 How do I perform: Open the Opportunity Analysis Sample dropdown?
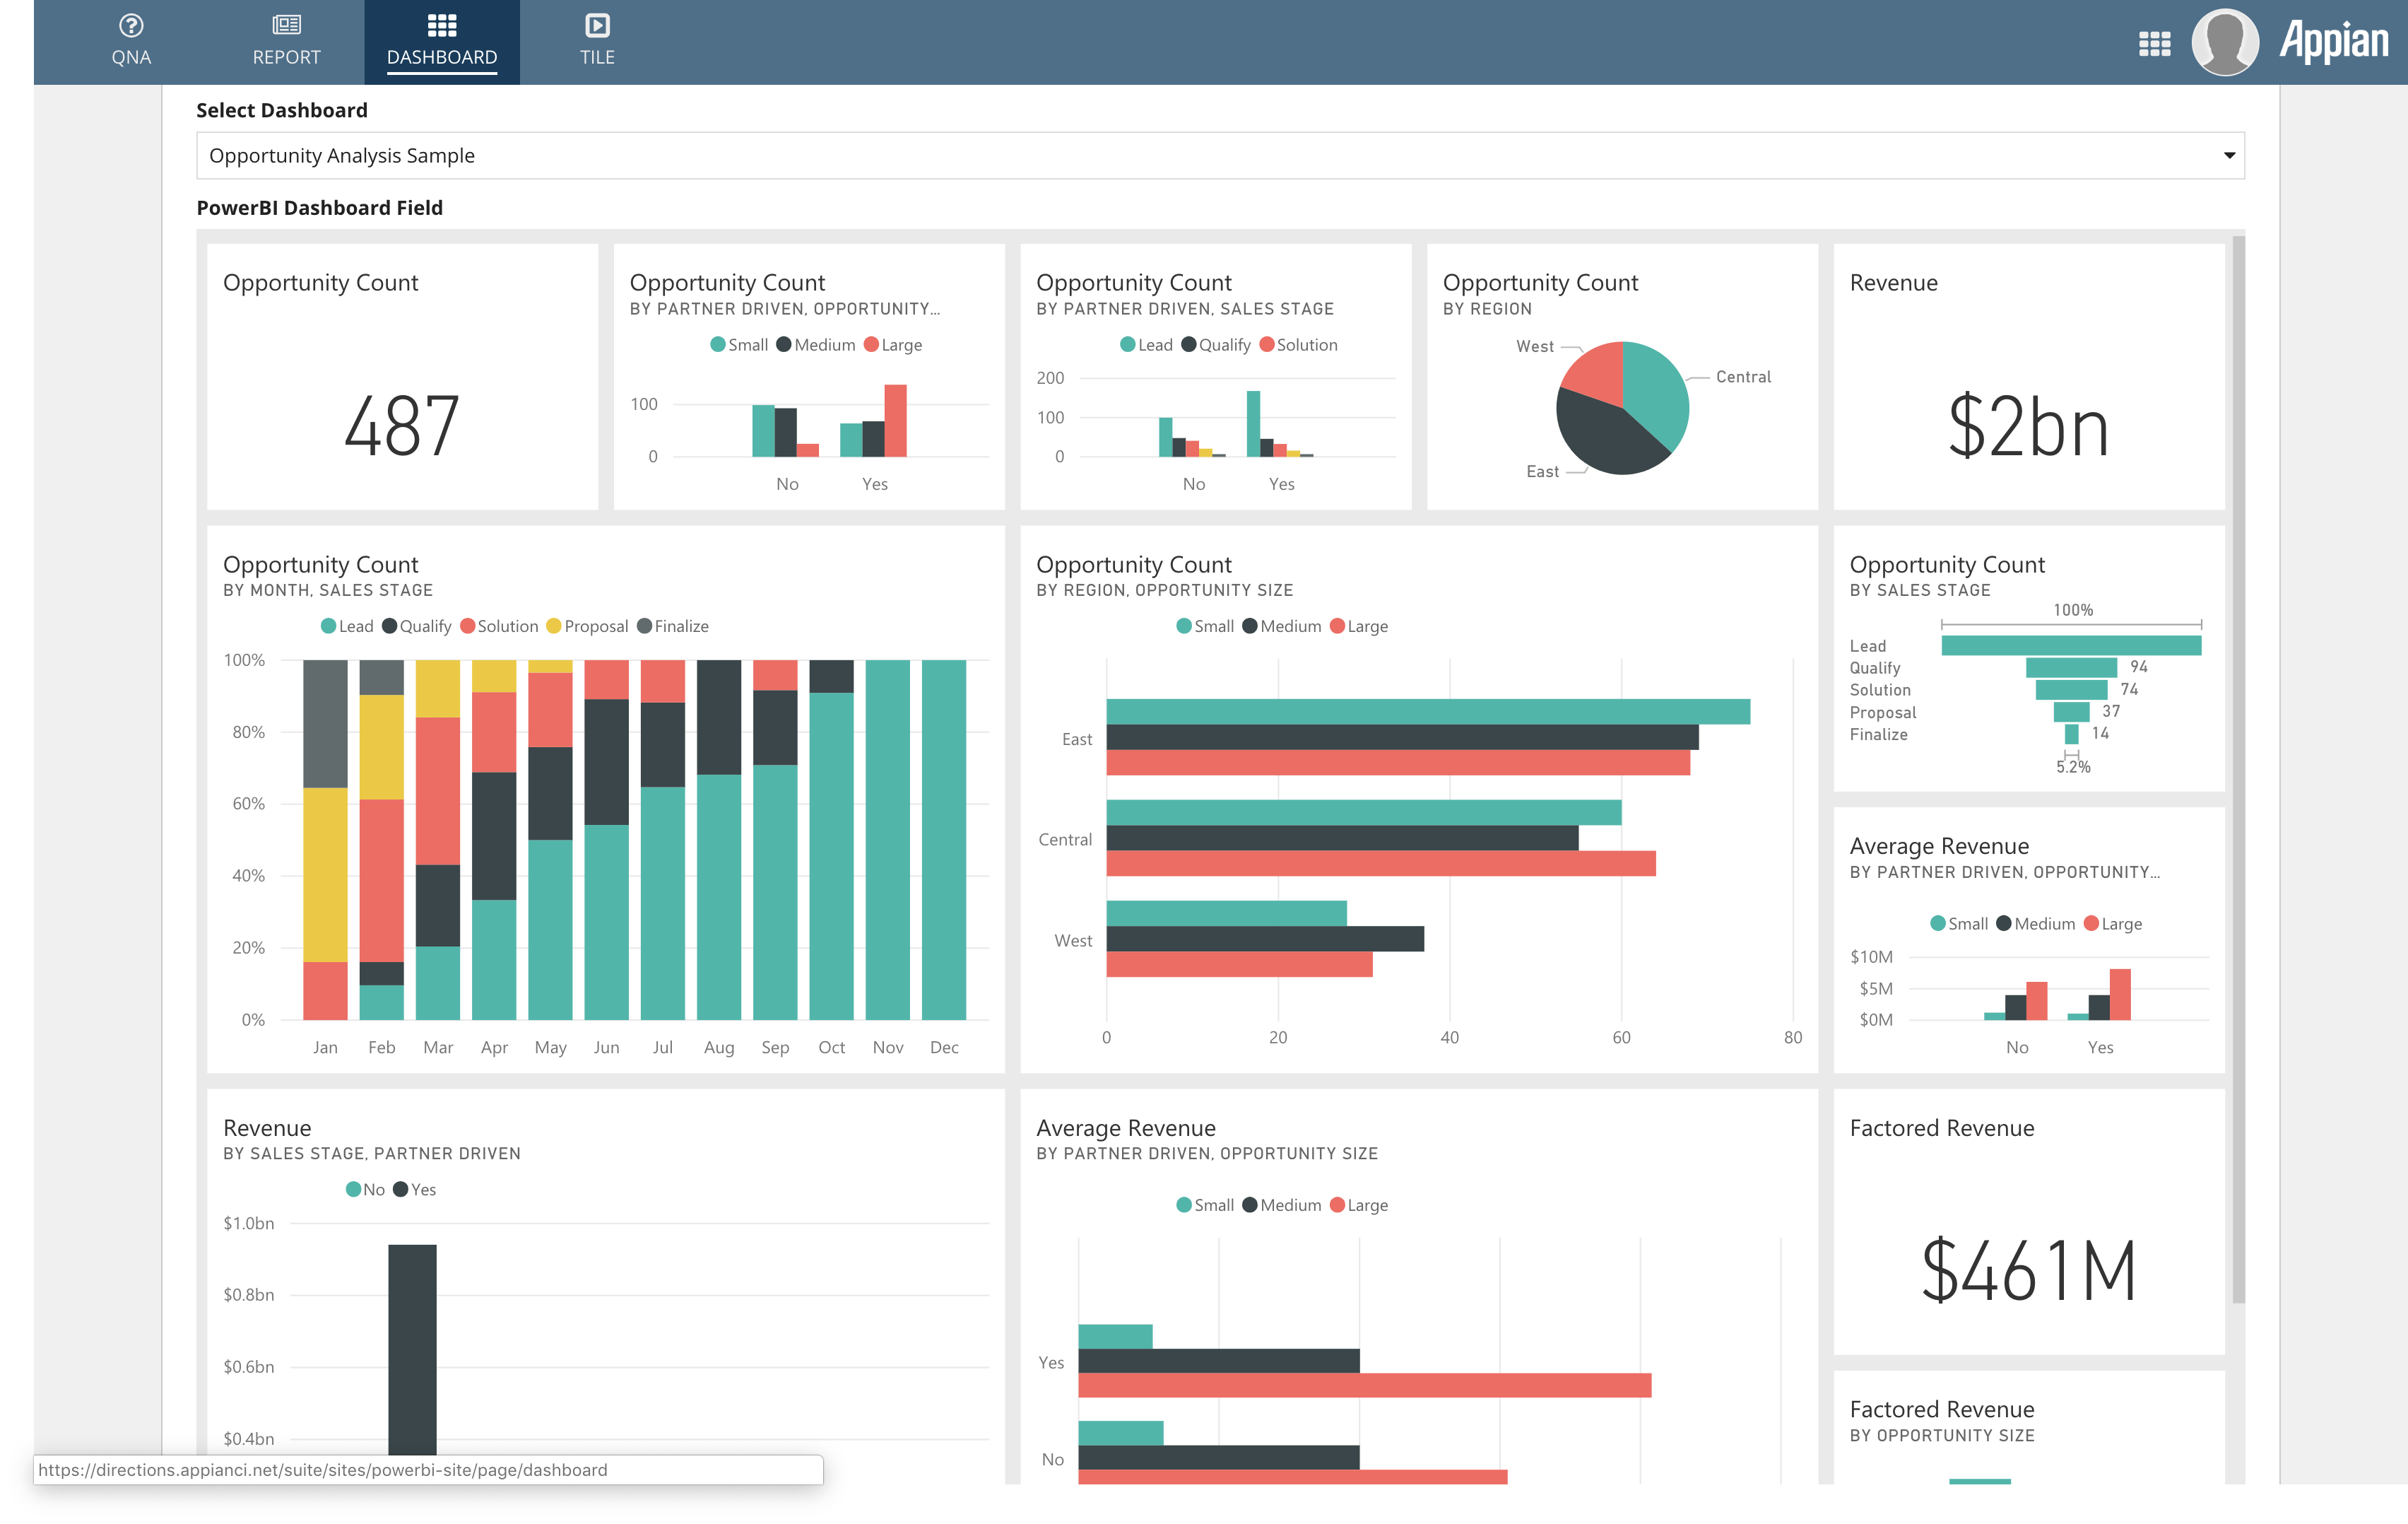coord(2231,155)
